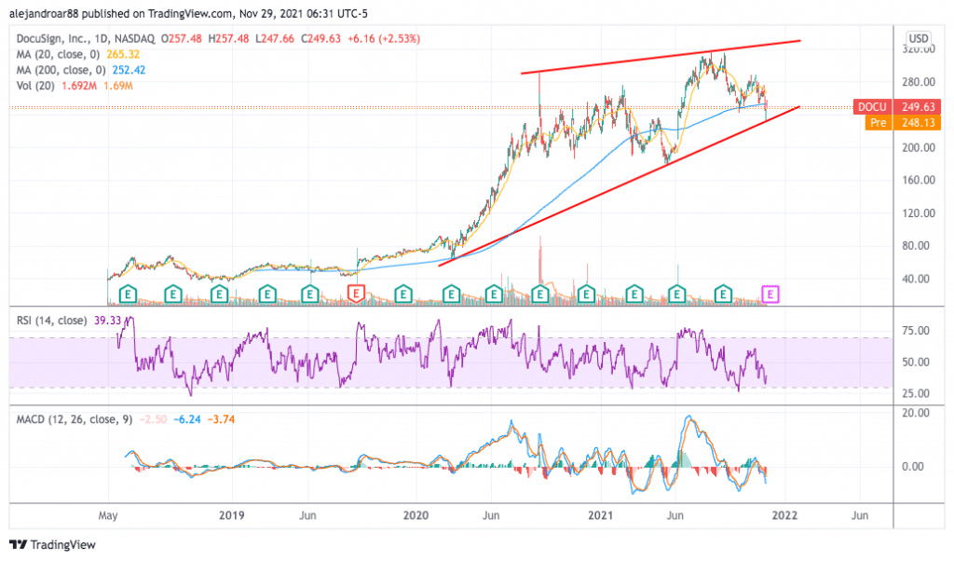
Task: Select the MACD (12, 26, close, 9) legend
Action: click(x=75, y=419)
